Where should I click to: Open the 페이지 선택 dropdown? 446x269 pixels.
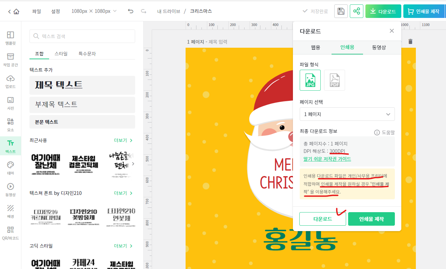[x=347, y=114]
